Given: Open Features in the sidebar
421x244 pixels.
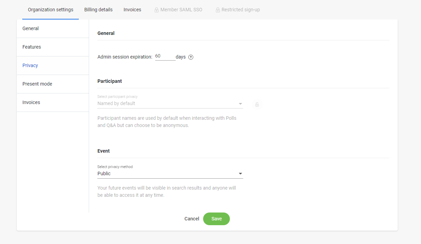Looking at the screenshot, I should coord(53,47).
